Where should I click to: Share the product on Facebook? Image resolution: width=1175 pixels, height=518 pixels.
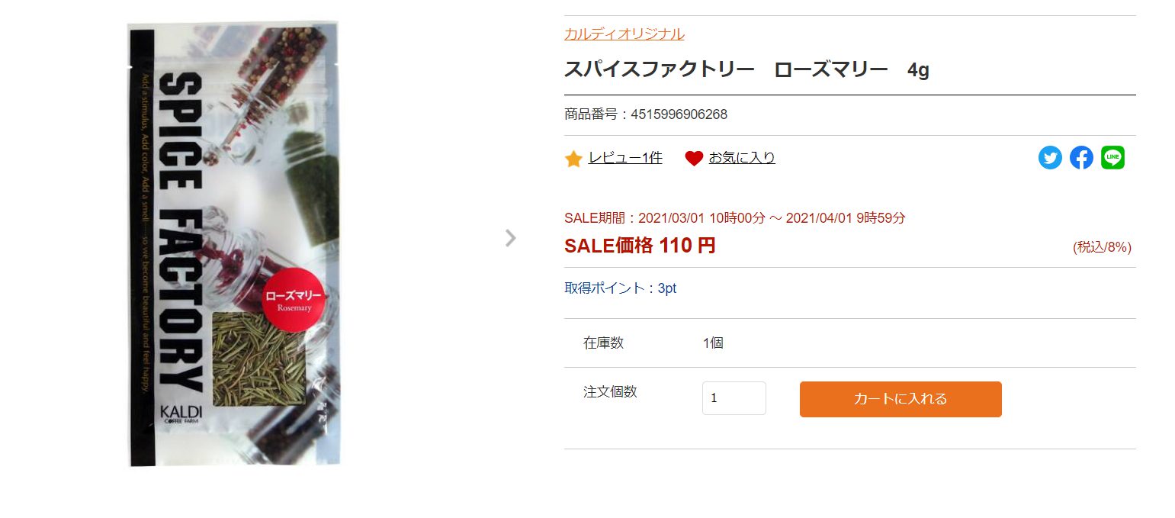[x=1081, y=158]
